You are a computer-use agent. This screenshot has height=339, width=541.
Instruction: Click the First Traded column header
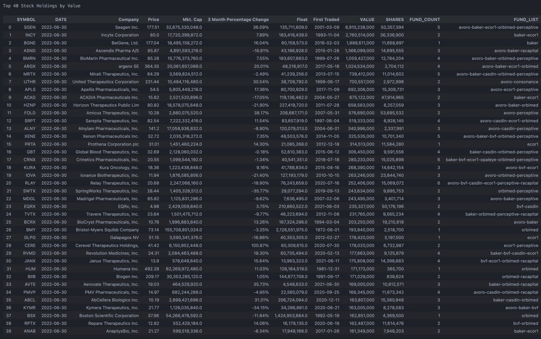pos(326,19)
